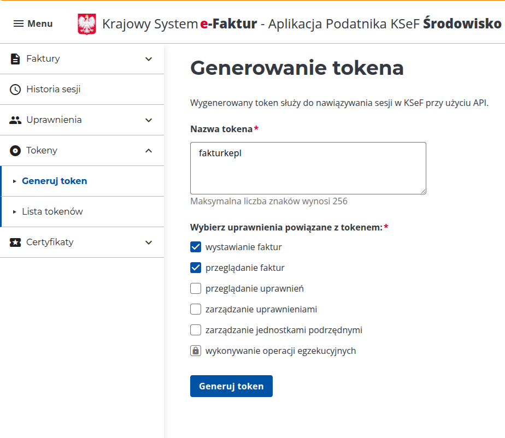This screenshot has width=505, height=438.
Task: Click the locked padlock beside wykonywanie operacji egzekucyjnych
Action: coord(196,351)
